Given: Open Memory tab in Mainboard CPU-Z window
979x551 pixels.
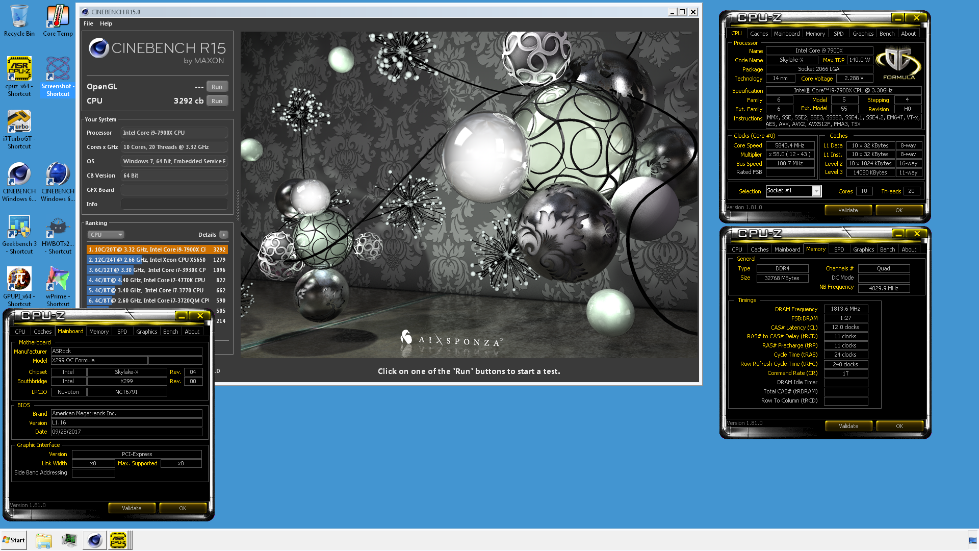Looking at the screenshot, I should 99,332.
